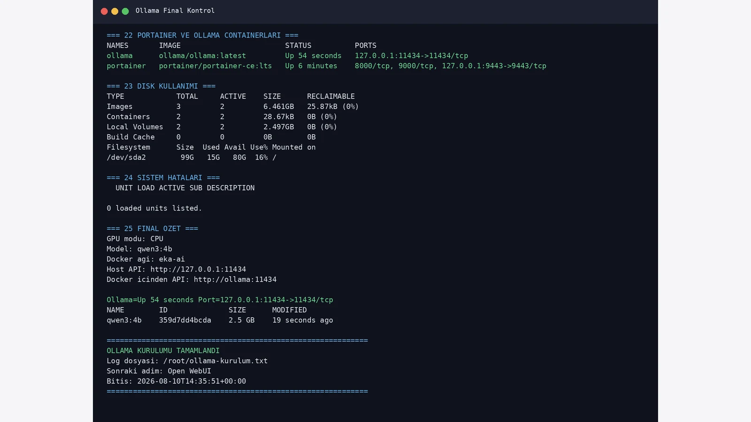Image resolution: width=751 pixels, height=422 pixels.
Task: Click Host API URL 'http://127.0.0.1:11434'
Action: [198, 270]
